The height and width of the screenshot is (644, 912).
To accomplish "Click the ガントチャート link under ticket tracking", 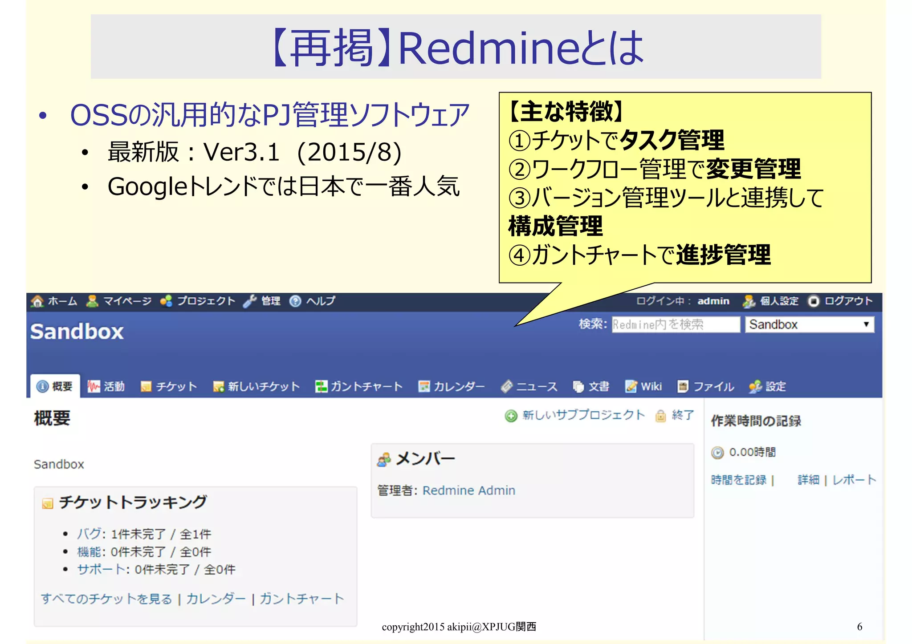I will click(302, 599).
